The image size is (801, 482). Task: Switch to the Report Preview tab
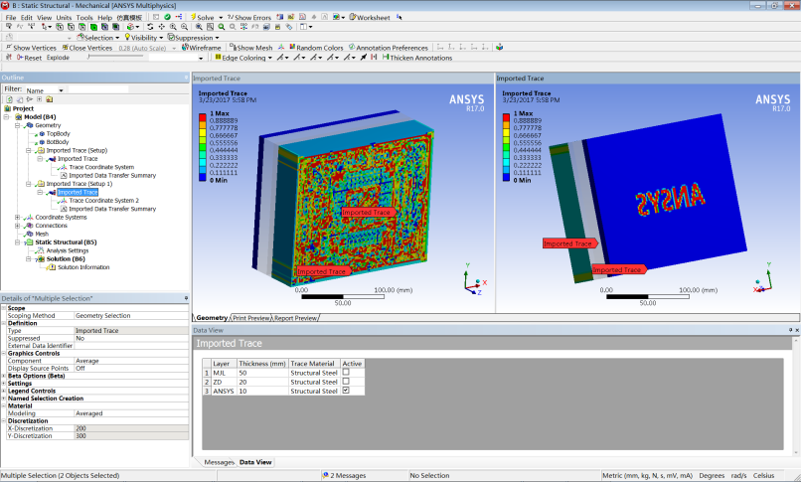(x=295, y=318)
